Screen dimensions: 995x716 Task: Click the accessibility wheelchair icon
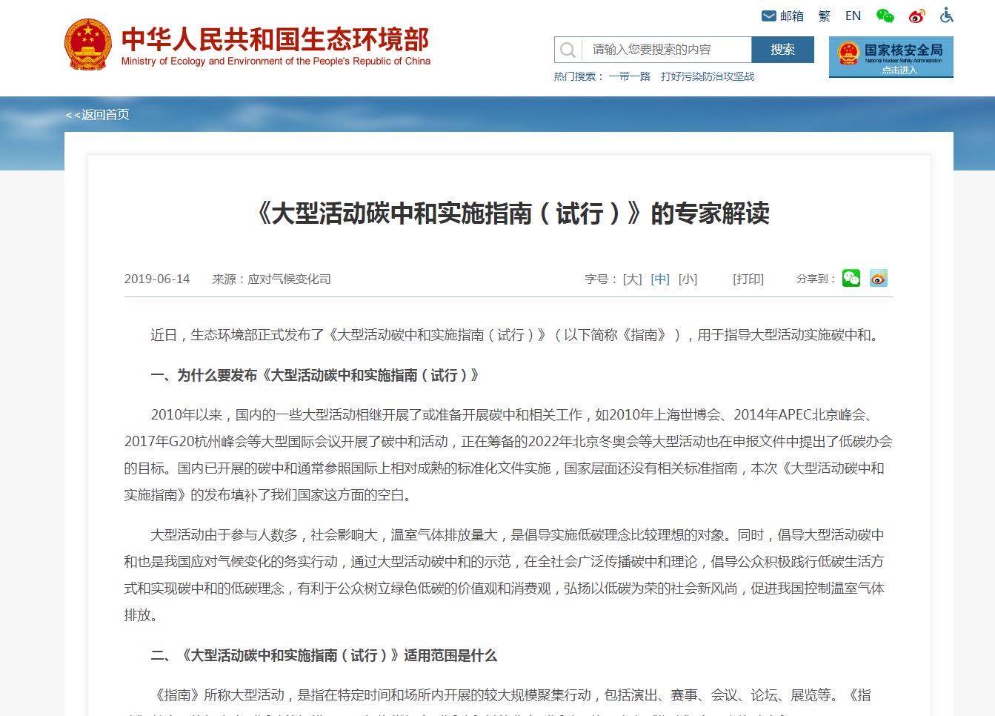(x=946, y=15)
